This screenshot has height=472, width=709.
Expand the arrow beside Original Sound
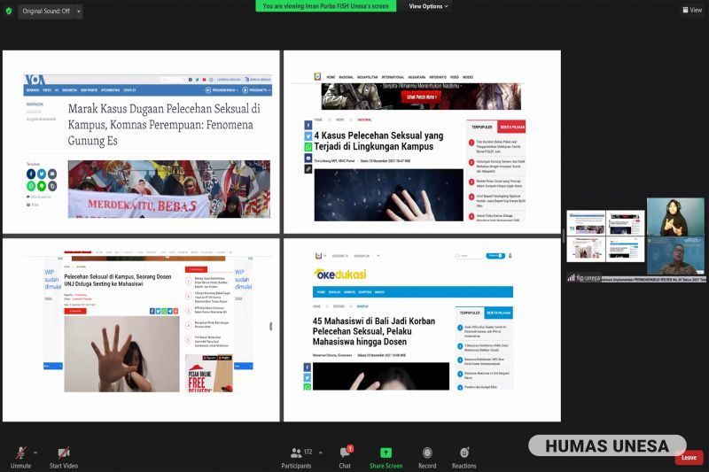[79, 11]
